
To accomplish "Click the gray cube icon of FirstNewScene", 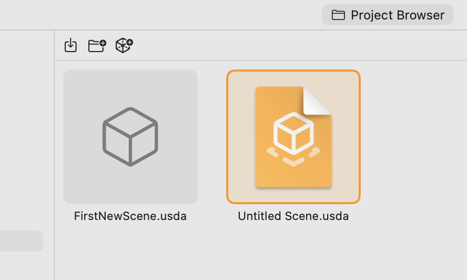I will pyautogui.click(x=130, y=136).
